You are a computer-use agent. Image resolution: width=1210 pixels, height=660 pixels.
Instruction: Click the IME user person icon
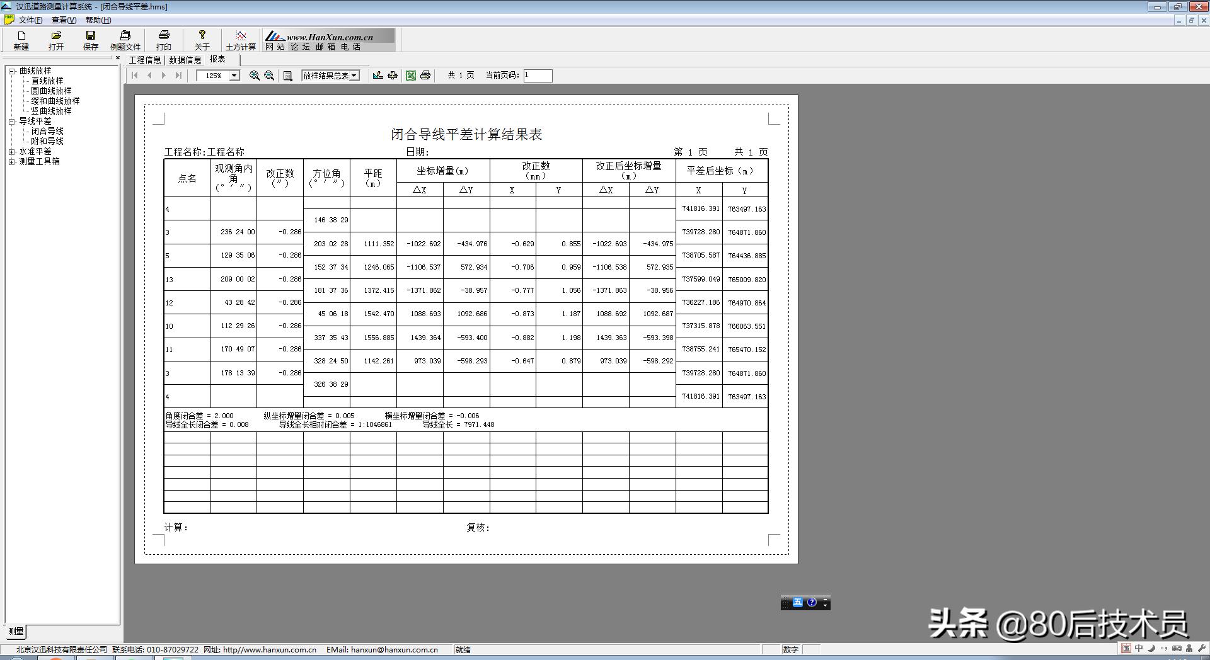[1189, 649]
